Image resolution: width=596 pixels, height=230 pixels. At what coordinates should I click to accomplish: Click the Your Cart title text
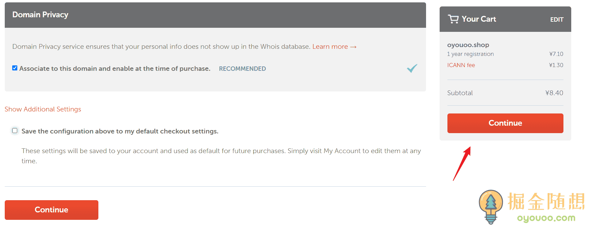[x=479, y=19]
